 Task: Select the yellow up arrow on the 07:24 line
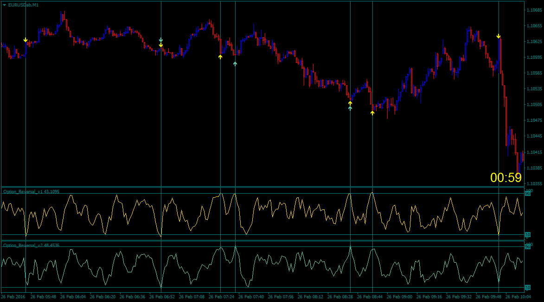pyautogui.click(x=220, y=57)
